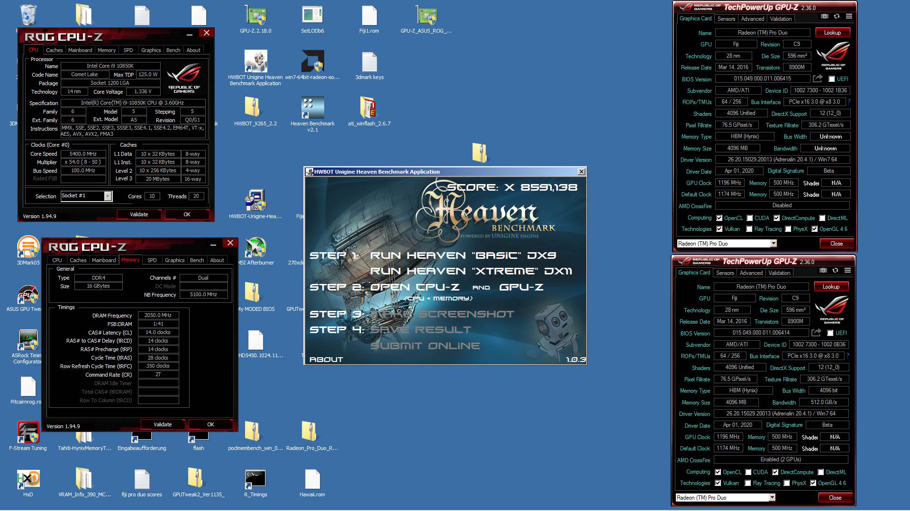
Task: Open HxD hex editor icon
Action: click(x=28, y=479)
